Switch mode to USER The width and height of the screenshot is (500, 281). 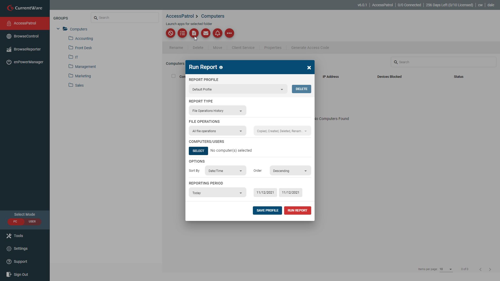point(32,222)
